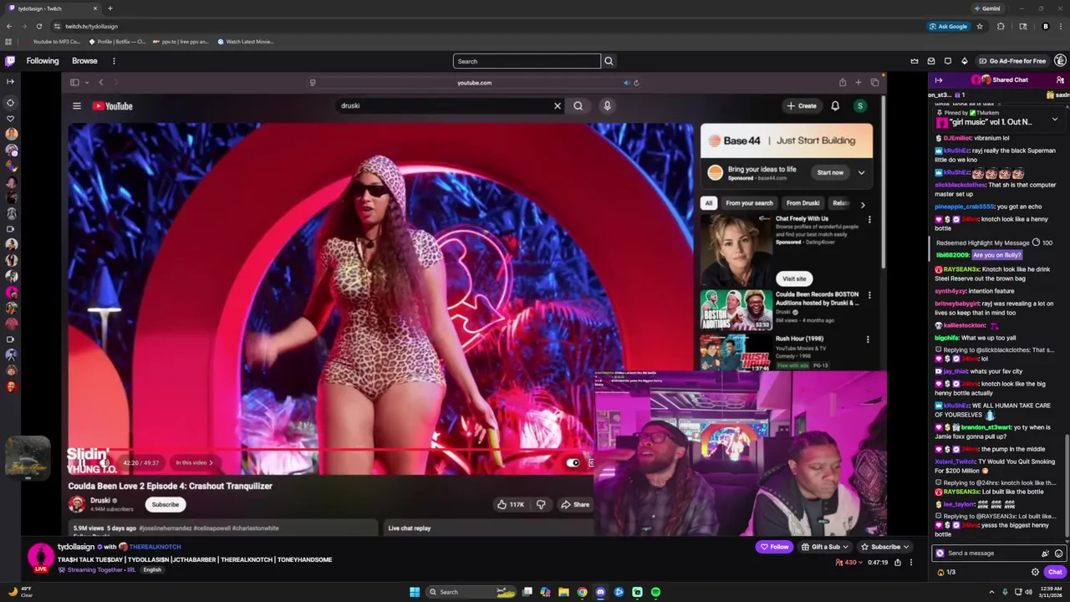Open the Twitch home logo
This screenshot has height=602, width=1070.
10,61
